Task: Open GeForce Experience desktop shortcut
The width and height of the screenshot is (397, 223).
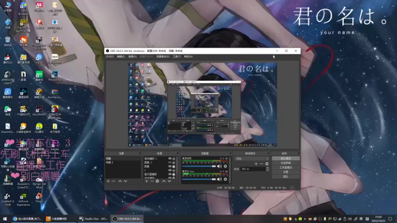Action: click(x=23, y=200)
